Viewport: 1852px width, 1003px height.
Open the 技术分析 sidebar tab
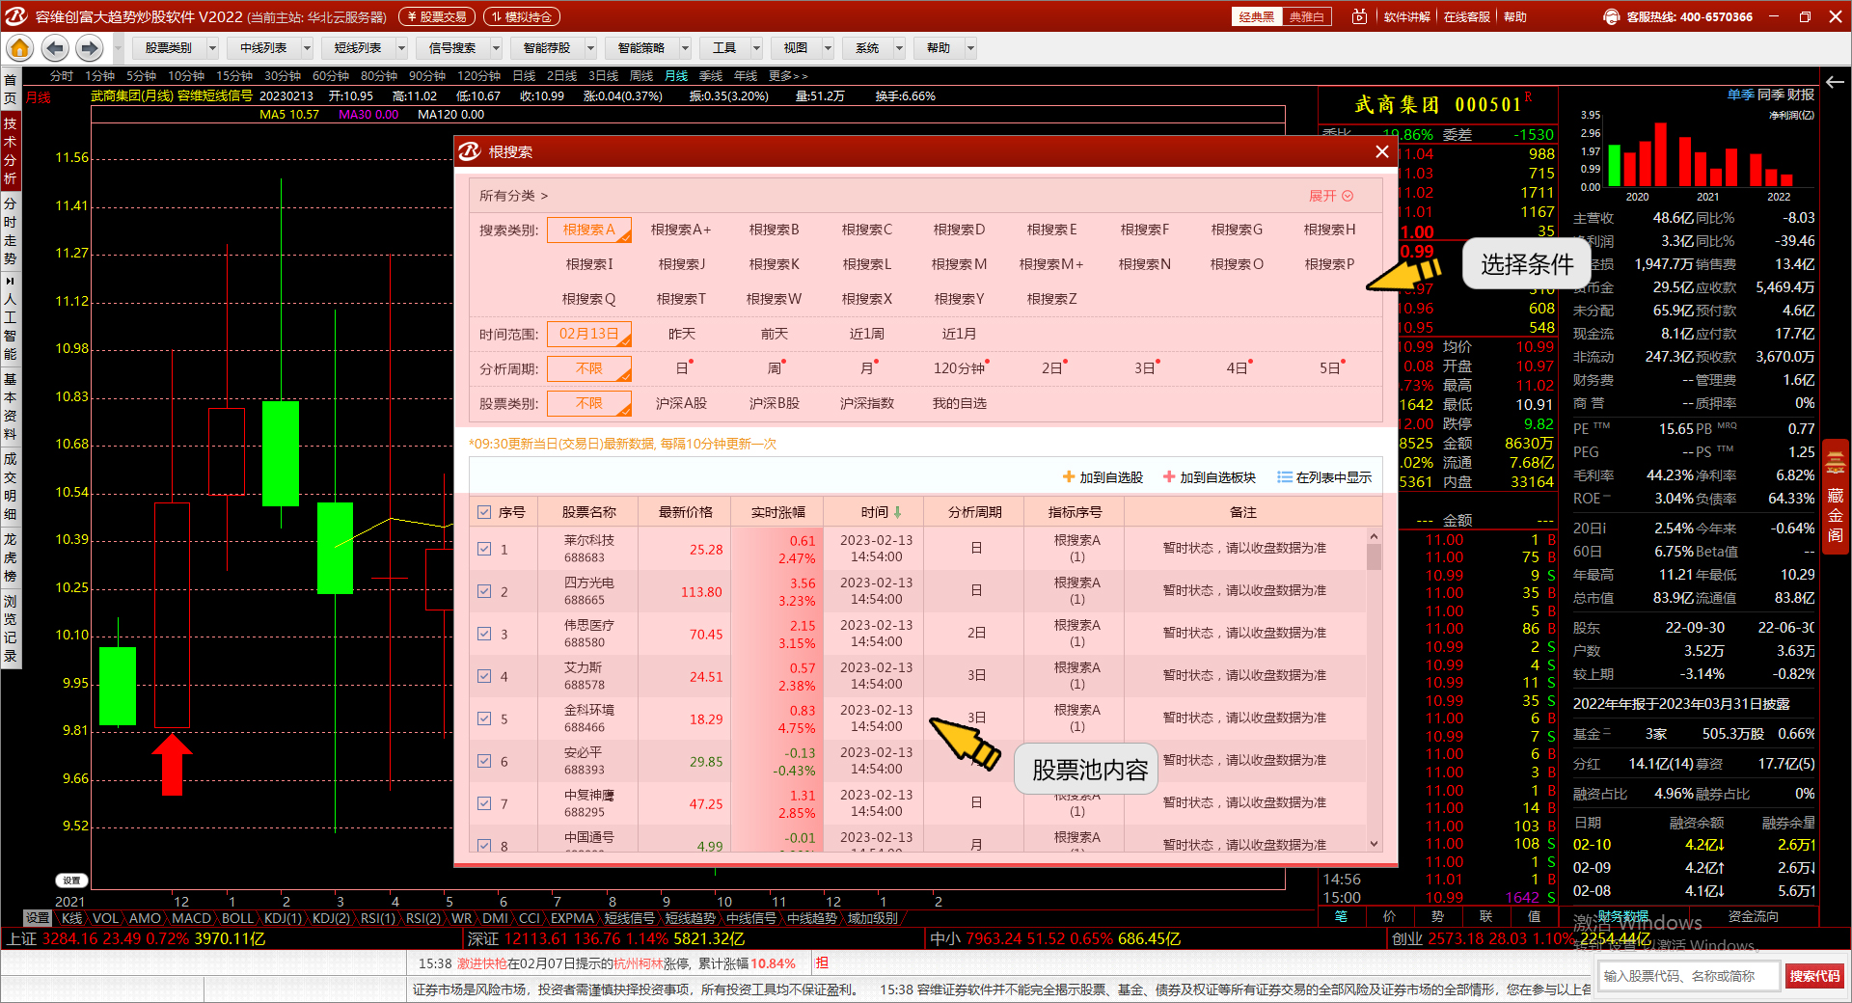(10, 150)
